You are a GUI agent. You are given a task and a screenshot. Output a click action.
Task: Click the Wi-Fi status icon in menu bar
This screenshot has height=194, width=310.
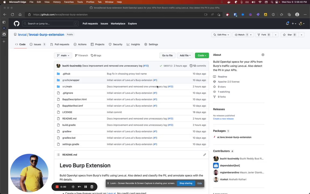coord(260,2)
